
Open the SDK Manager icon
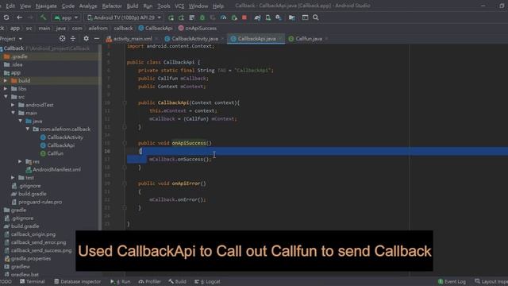pyautogui.click(x=279, y=17)
